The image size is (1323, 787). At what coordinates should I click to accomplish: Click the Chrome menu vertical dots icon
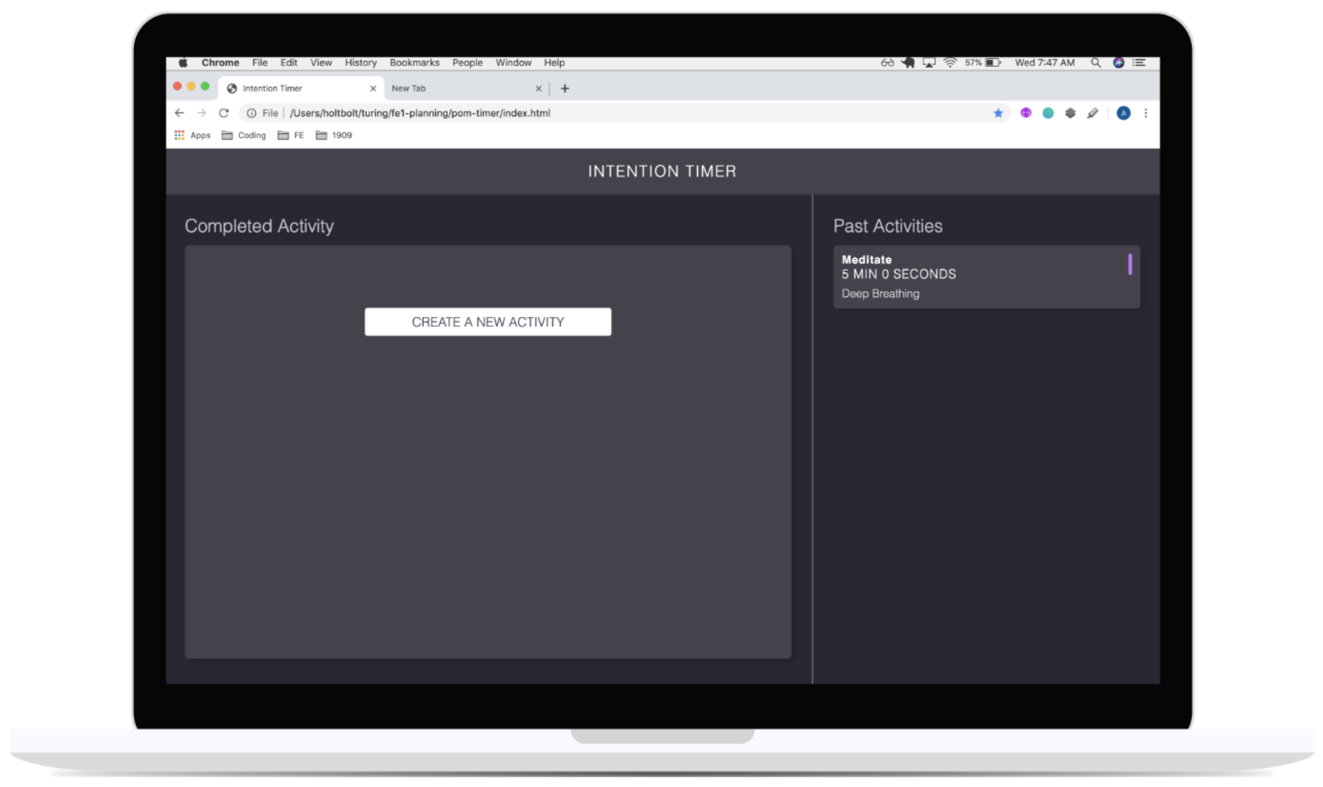point(1146,113)
